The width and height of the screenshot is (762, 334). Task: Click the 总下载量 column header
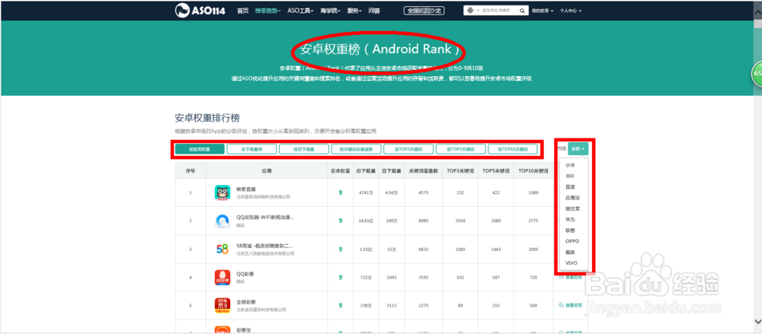[365, 171]
